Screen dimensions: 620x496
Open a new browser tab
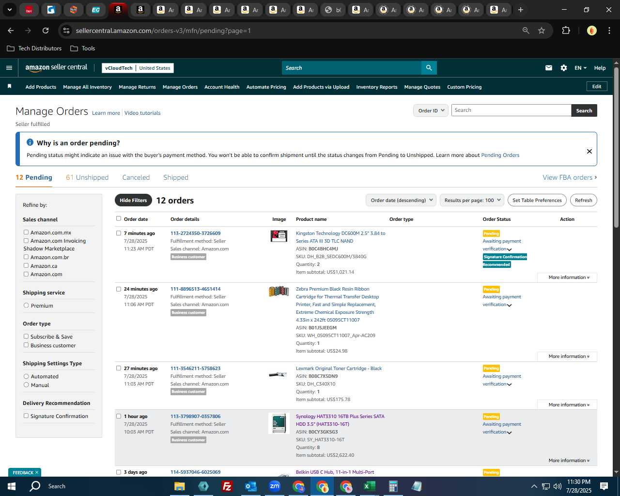(521, 10)
